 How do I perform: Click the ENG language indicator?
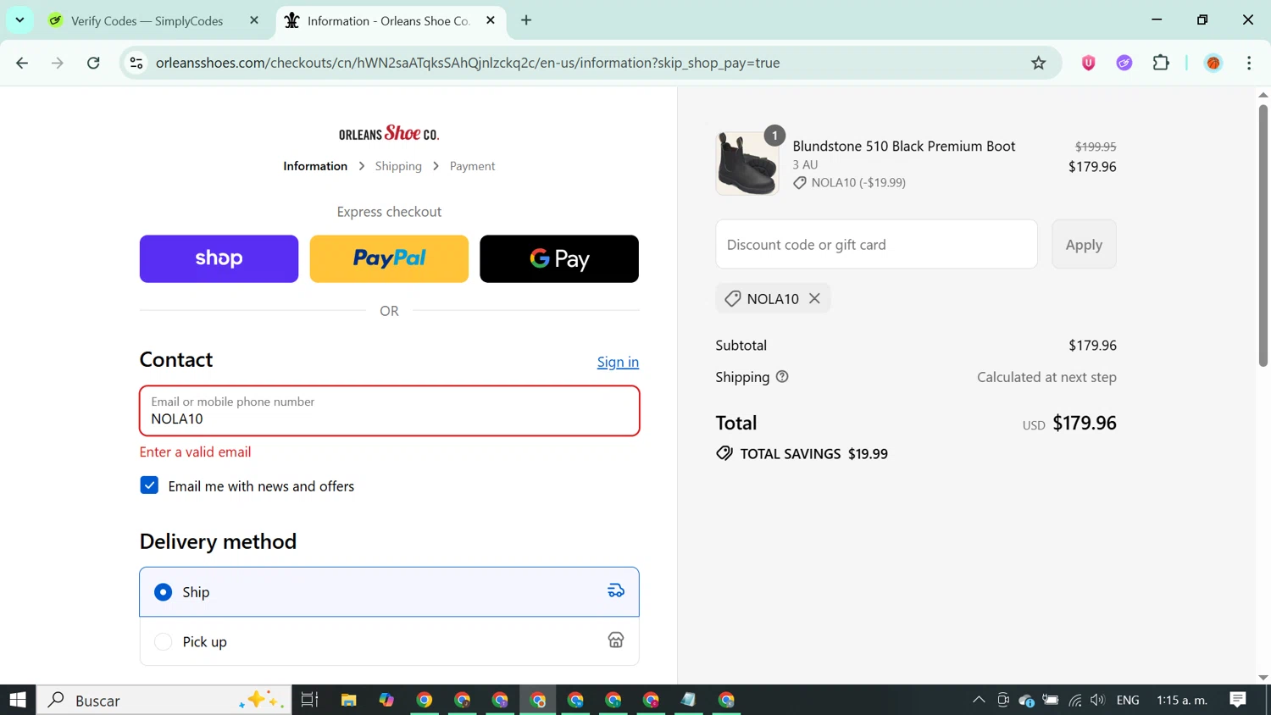[1128, 700]
